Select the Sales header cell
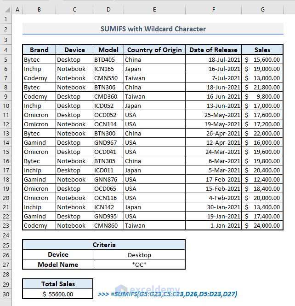 click(262, 50)
